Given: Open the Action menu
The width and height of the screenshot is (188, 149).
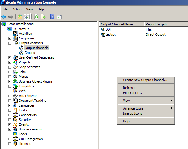Looking at the screenshot, I should pos(17,9).
